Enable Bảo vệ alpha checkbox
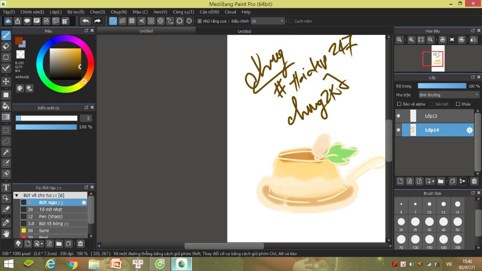 pos(399,104)
